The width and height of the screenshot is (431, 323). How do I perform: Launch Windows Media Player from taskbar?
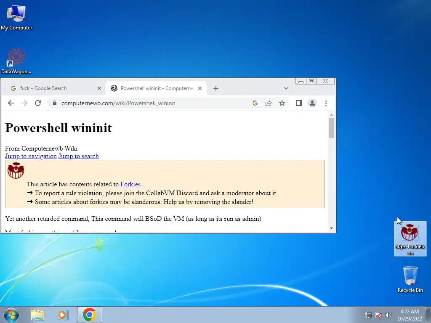coord(63,315)
